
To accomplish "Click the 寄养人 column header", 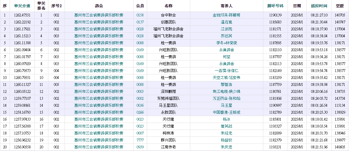I will (x=226, y=6).
